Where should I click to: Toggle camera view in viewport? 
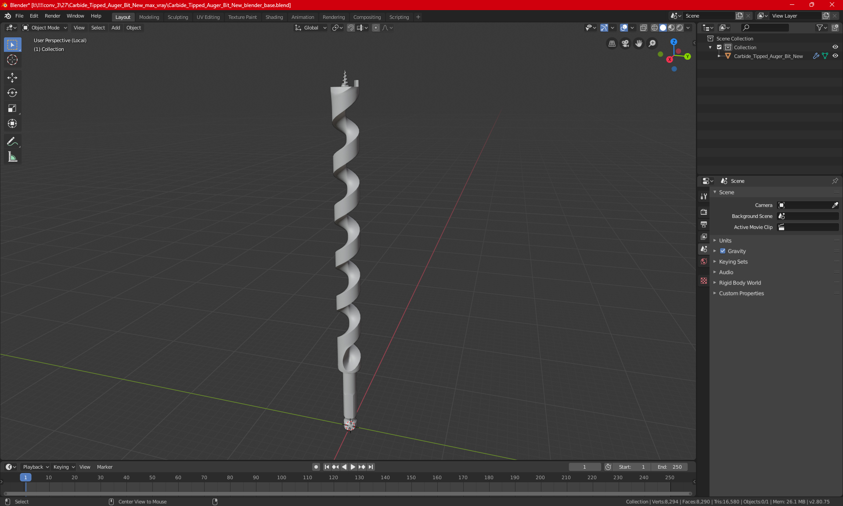(625, 43)
